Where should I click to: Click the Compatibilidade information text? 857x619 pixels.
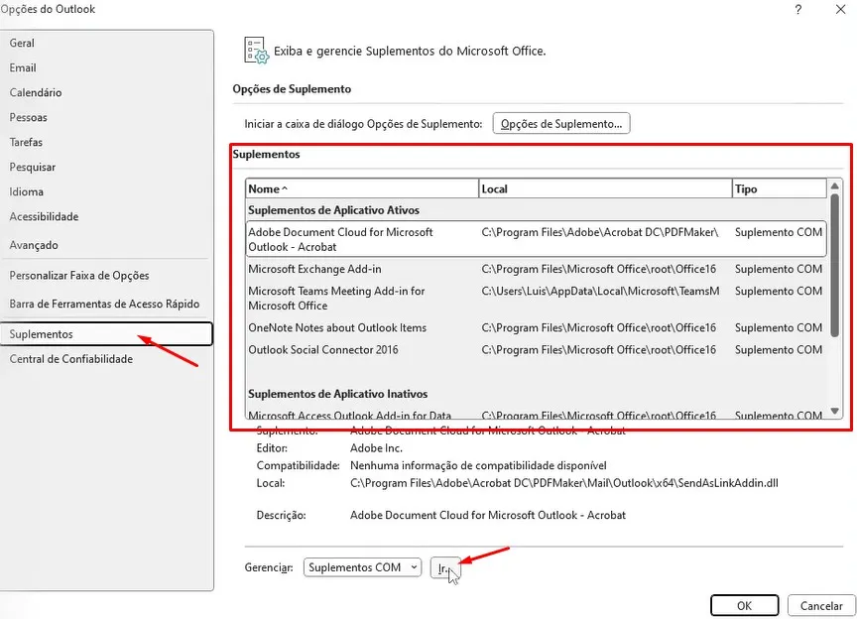point(478,466)
